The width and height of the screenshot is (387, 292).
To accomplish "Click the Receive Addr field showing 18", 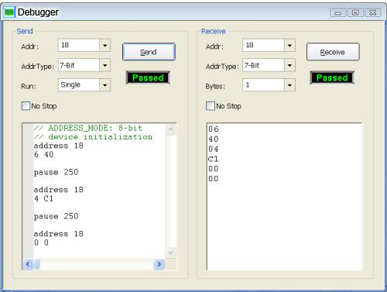I will click(x=263, y=46).
